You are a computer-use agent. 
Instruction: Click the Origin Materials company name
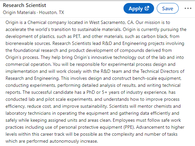tap(19, 12)
